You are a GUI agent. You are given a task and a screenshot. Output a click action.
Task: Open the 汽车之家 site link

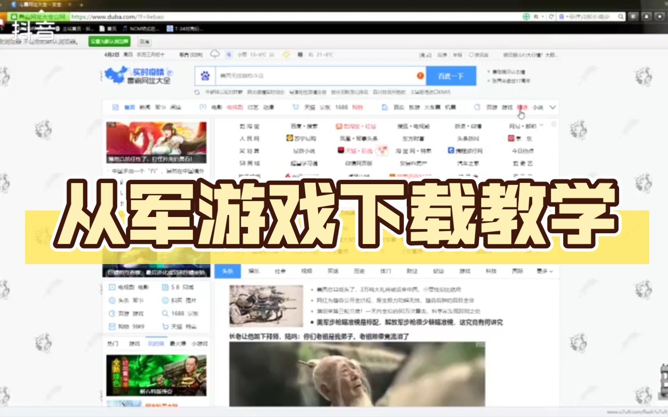coord(468,163)
